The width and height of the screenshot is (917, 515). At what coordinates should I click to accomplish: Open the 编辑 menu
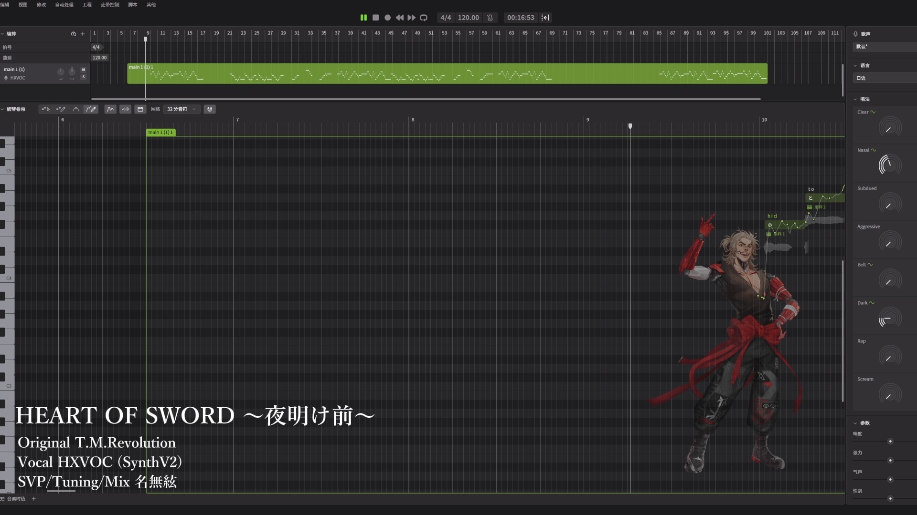[5, 4]
